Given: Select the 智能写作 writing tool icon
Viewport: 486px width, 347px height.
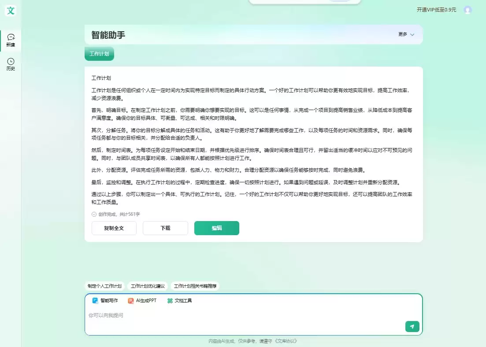Looking at the screenshot, I should pyautogui.click(x=95, y=301).
